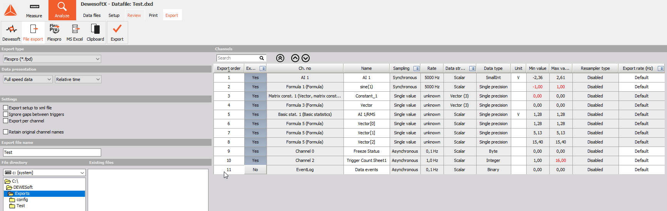Open the Review tab
The width and height of the screenshot is (667, 211).
point(134,15)
